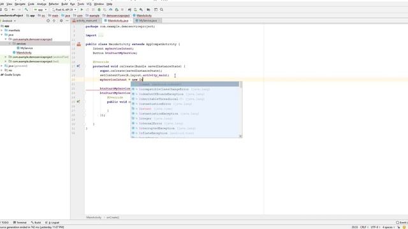Open Project Structure folder icon in toolbar
Image resolution: width=408 pixels, height=229 pixels.
tap(149, 10)
